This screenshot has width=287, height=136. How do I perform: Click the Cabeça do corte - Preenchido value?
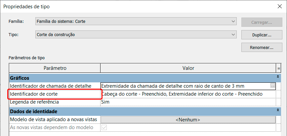click(188, 94)
